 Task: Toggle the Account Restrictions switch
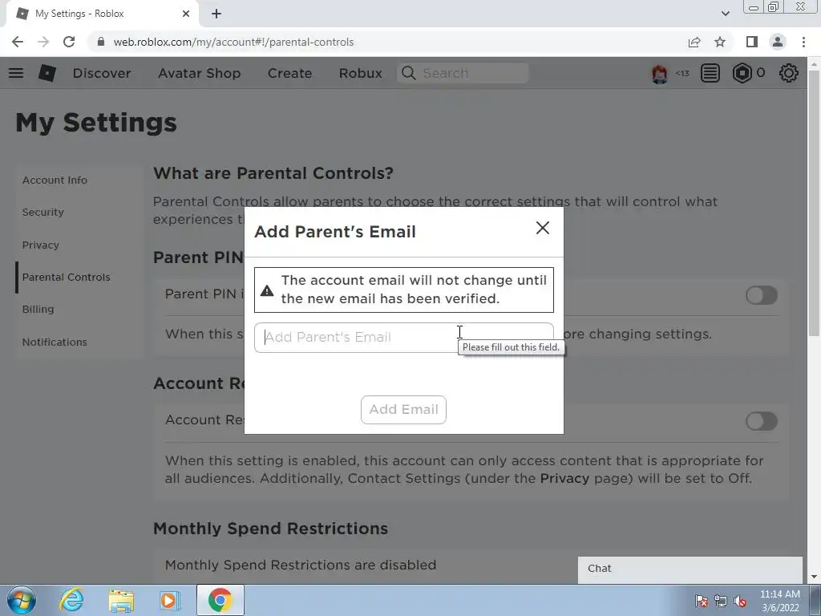click(762, 421)
